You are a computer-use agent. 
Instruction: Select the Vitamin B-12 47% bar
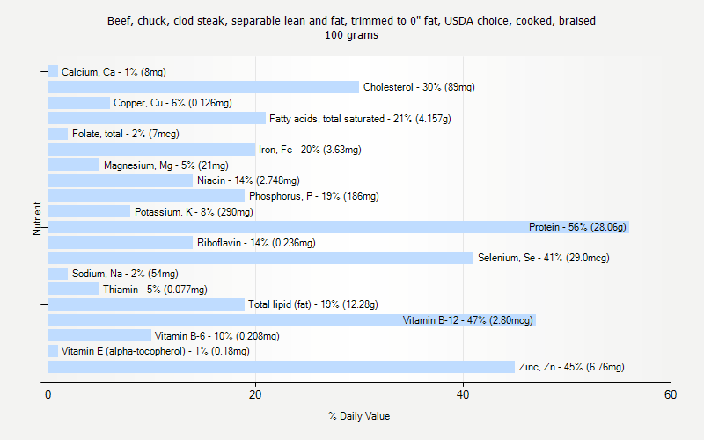tap(292, 320)
